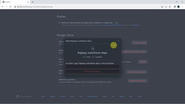This screenshot has height=104, width=185.
Task: Click the star icon beside 0 stars
Action: point(84,57)
